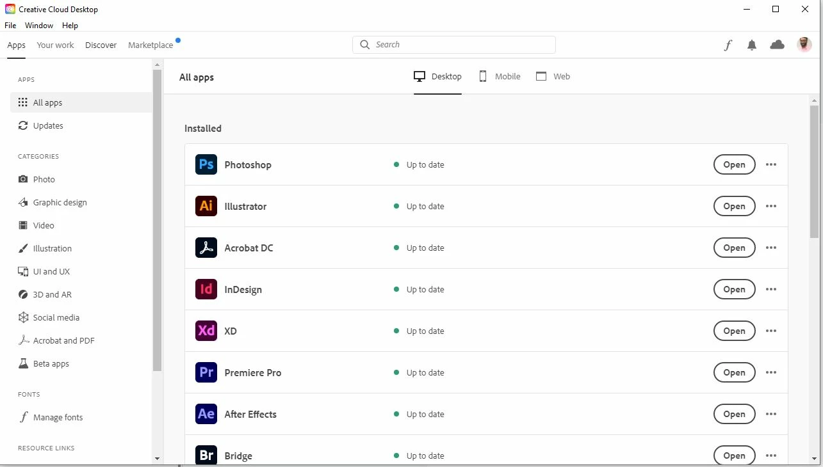
Task: Switch to the Mobile platform tab
Action: [500, 76]
